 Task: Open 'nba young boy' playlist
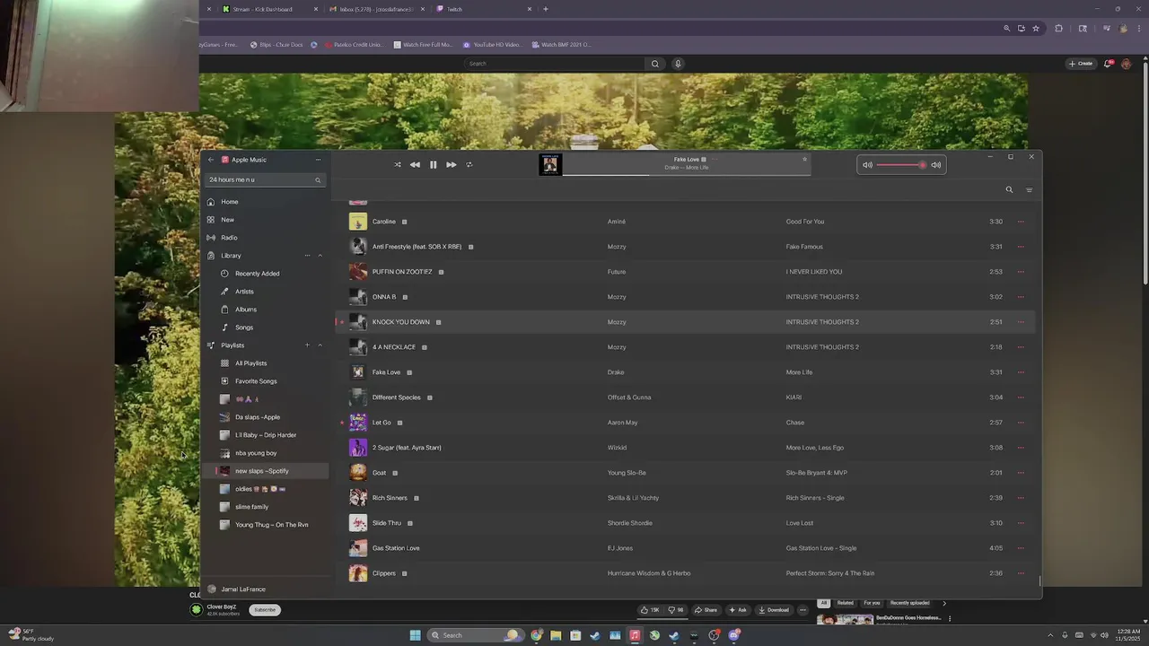click(265, 453)
